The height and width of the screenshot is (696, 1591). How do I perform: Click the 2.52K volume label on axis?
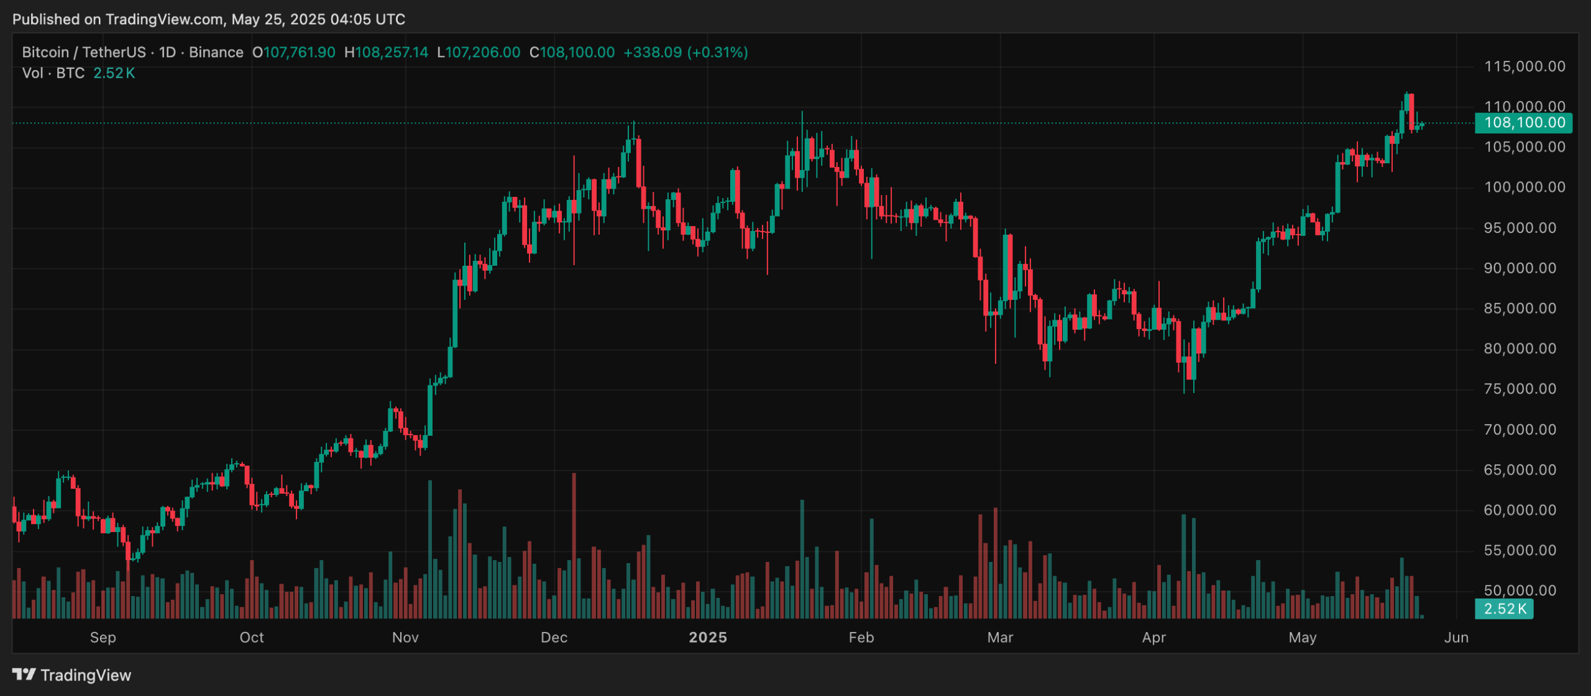pos(1503,610)
